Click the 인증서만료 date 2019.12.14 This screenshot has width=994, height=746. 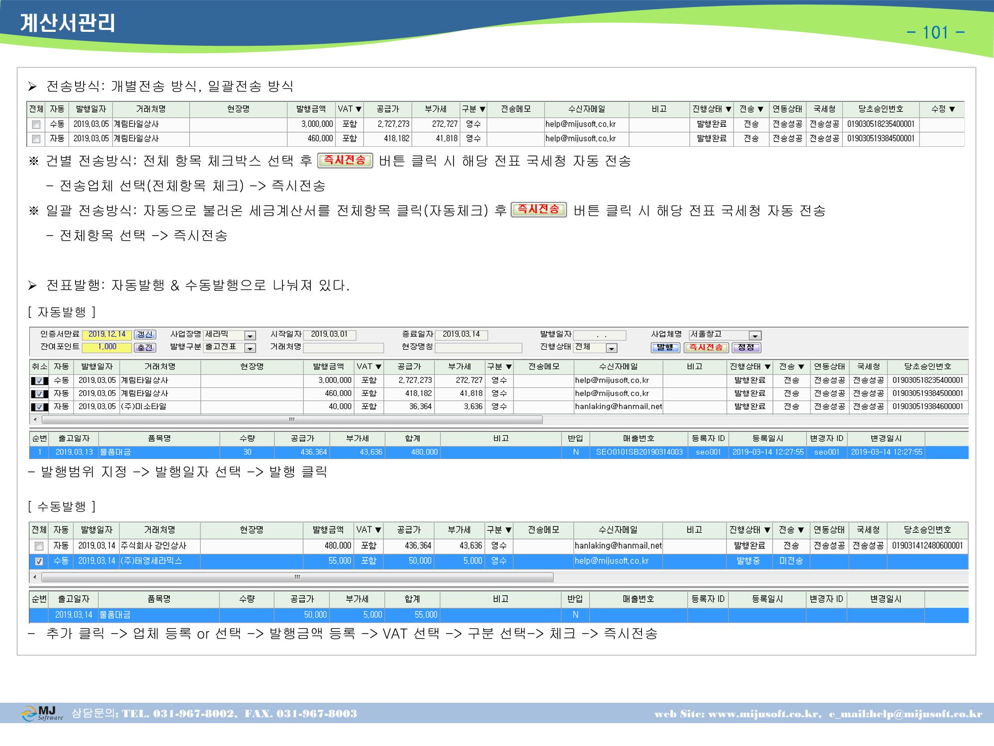point(107,335)
